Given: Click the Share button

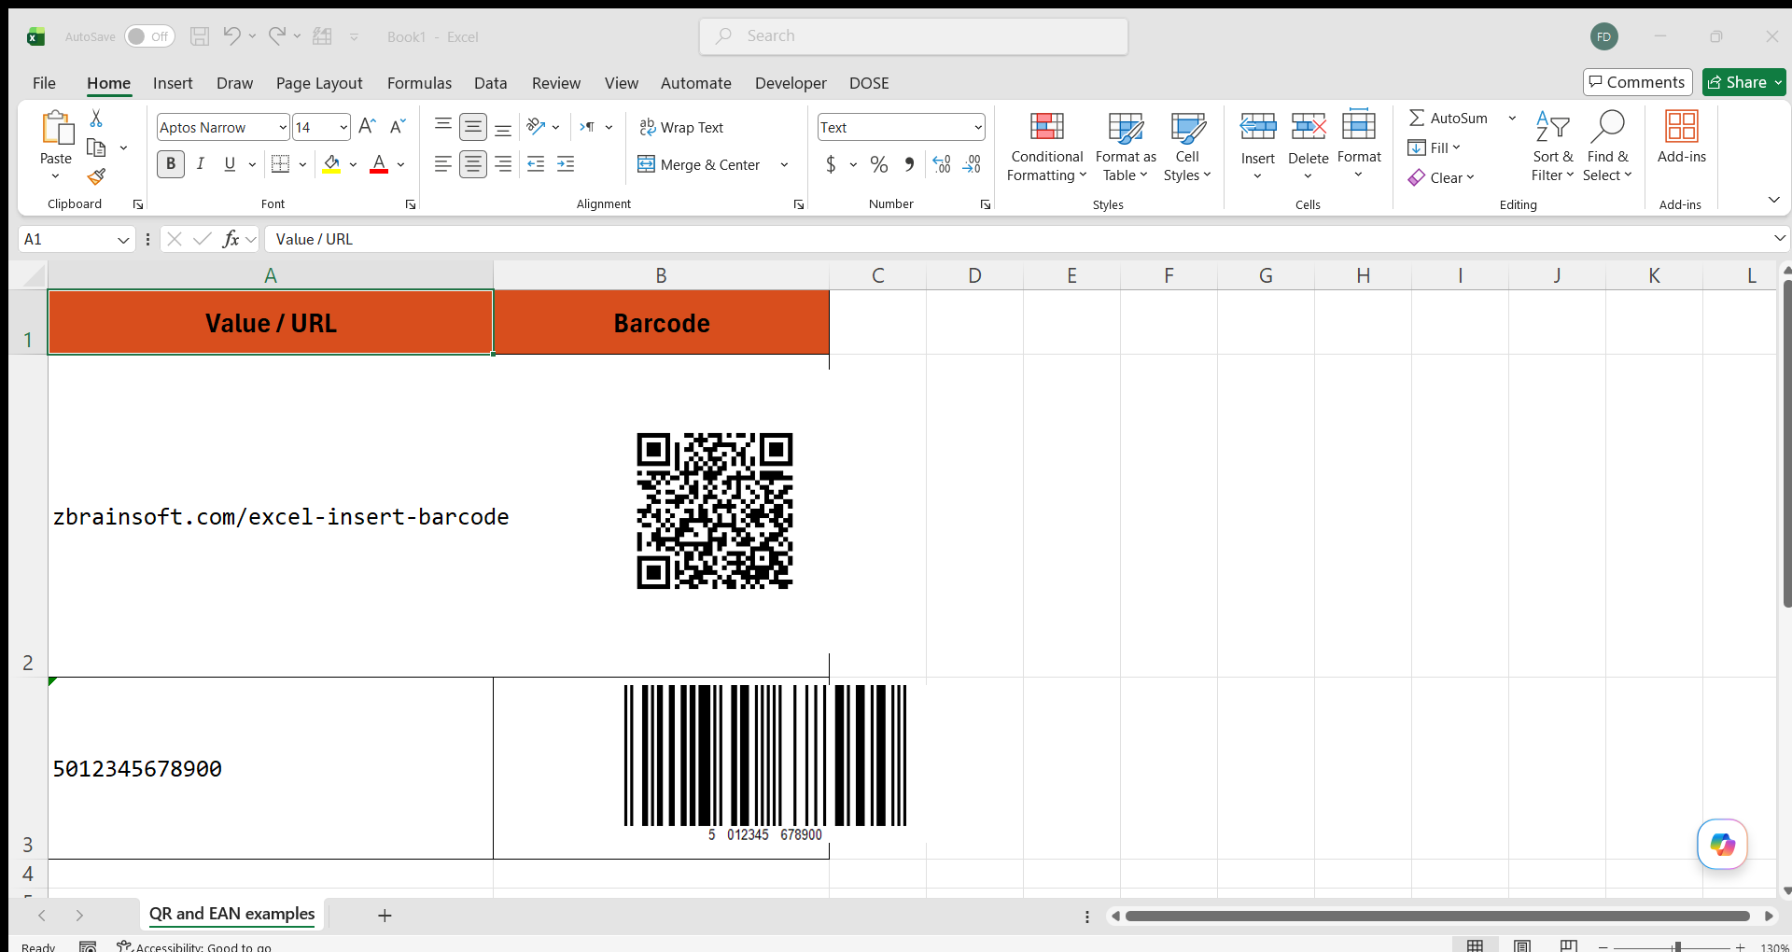Looking at the screenshot, I should (x=1736, y=82).
